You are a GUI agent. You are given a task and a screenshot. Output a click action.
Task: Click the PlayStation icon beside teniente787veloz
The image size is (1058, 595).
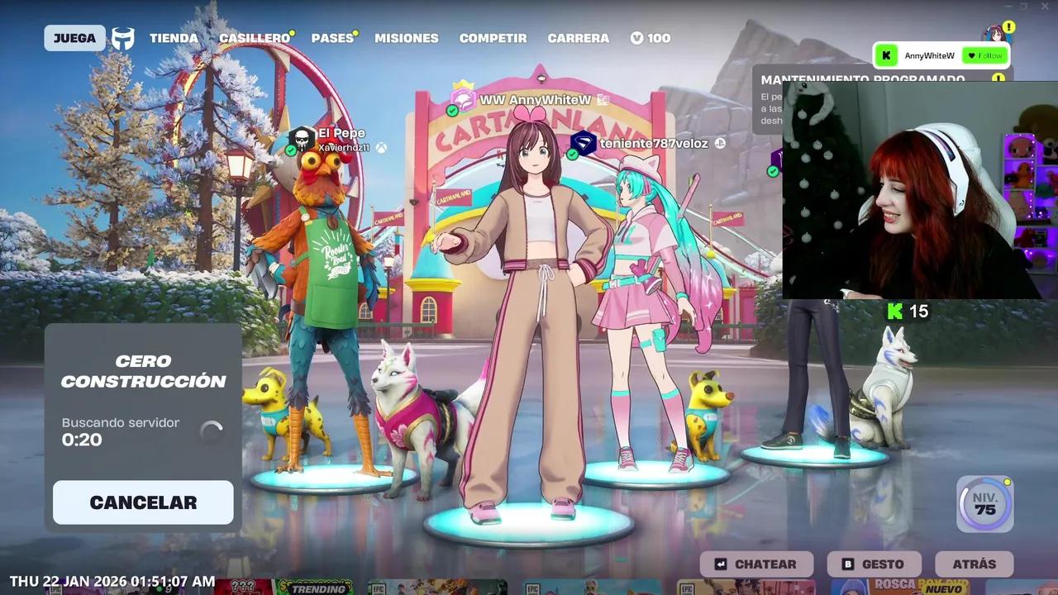[720, 143]
